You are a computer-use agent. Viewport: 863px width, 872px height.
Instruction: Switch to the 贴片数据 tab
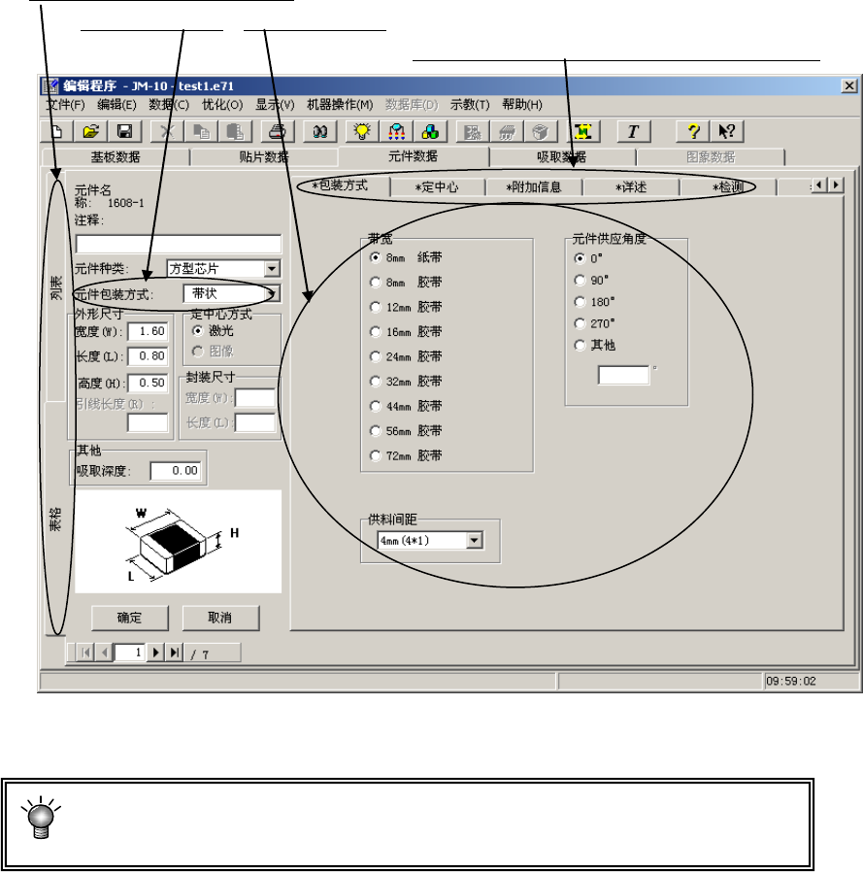click(x=264, y=157)
